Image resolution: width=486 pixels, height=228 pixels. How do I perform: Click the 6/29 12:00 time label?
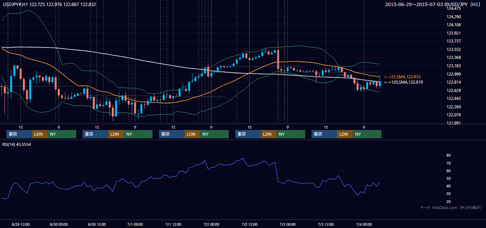tap(21, 224)
